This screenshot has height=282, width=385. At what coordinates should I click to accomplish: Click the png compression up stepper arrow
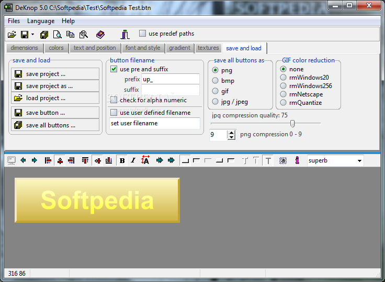[x=231, y=133]
